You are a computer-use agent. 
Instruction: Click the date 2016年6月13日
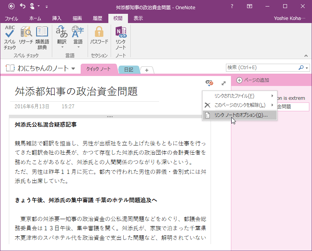32,106
